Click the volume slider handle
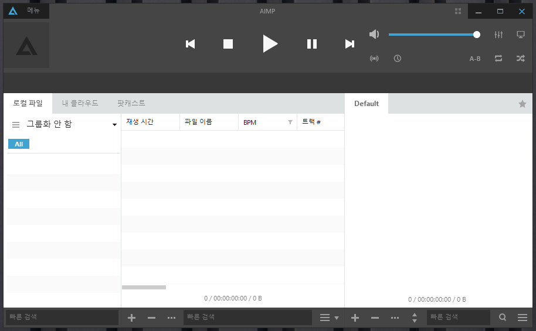536x331 pixels. 477,35
